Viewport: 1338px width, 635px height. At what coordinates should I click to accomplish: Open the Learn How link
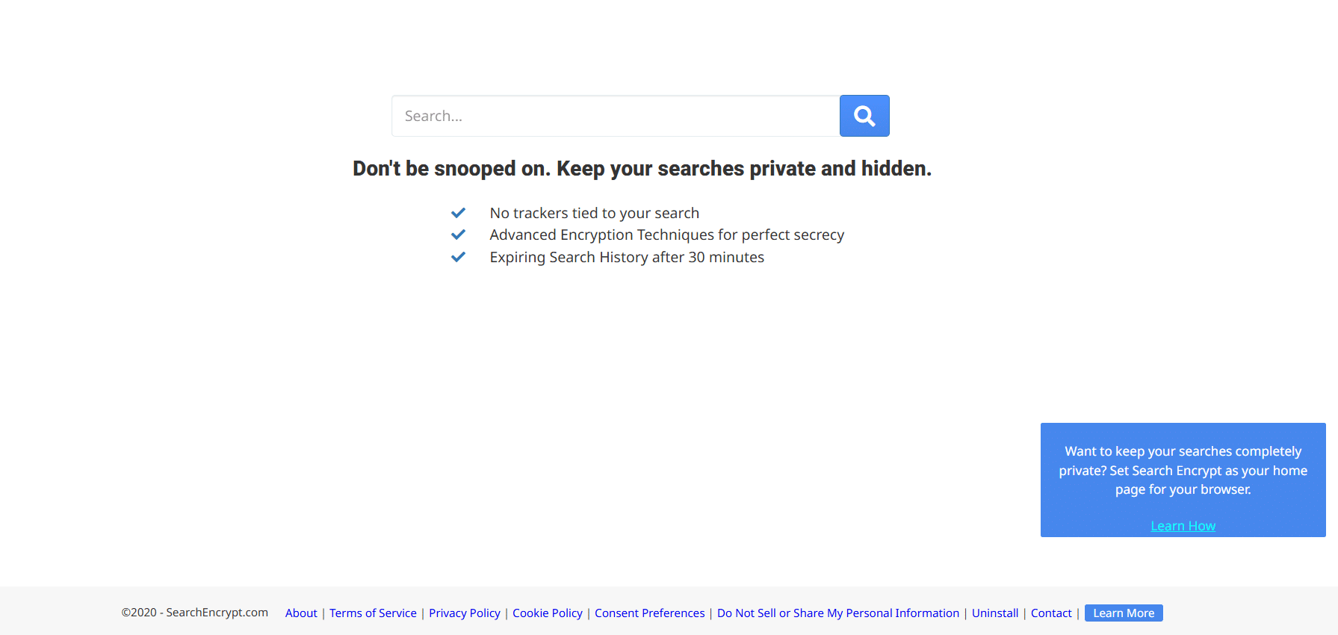(1183, 526)
